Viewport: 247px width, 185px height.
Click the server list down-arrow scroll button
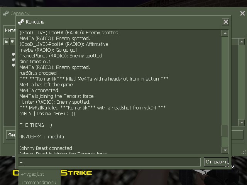click(241, 122)
